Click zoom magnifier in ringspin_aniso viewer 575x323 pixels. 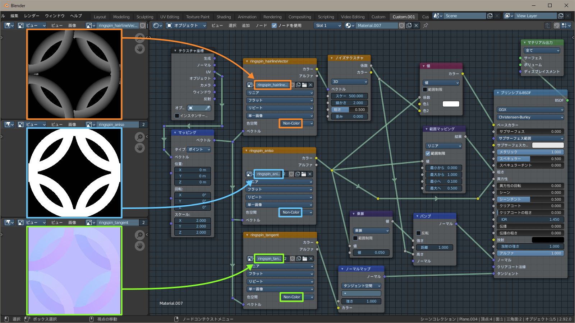pos(140,137)
